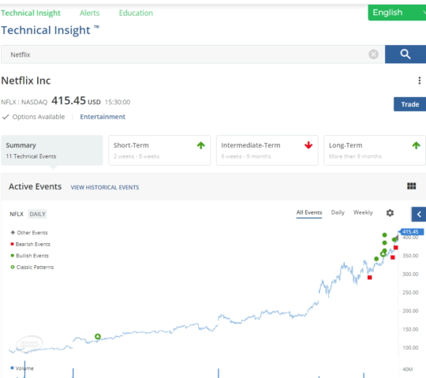
Task: Open the three-dot options menu
Action: coord(420,80)
